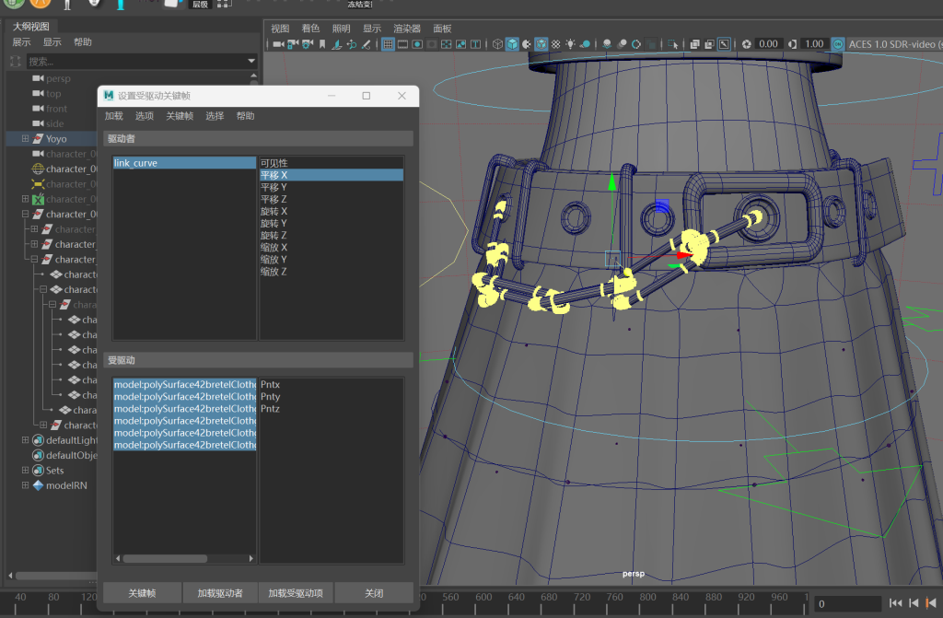This screenshot has width=943, height=618.
Task: Toggle the viewport grid display
Action: tap(388, 44)
